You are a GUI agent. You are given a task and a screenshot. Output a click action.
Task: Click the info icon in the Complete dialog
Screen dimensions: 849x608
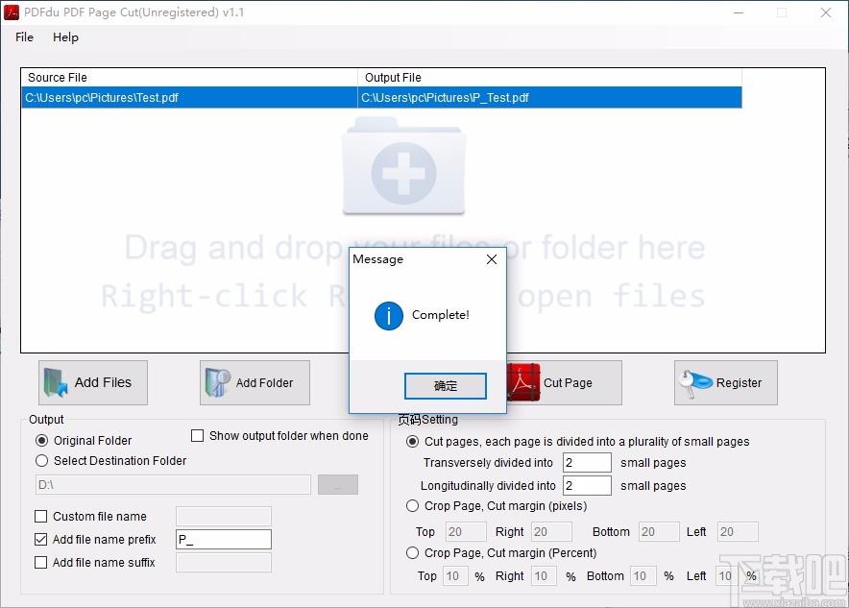click(389, 316)
